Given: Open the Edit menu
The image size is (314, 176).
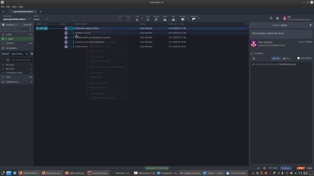Looking at the screenshot, I should pyautogui.click(x=8, y=6).
